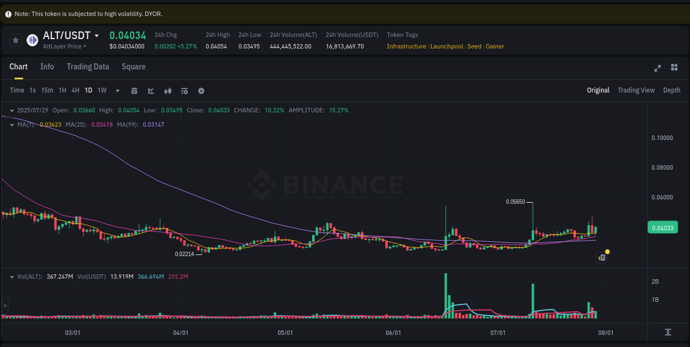Open the chart settings gear

pos(201,90)
